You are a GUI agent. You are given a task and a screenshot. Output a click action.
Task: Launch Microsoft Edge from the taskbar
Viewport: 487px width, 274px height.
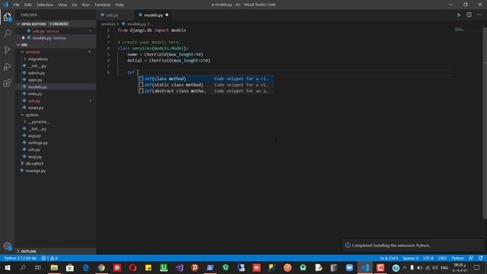pyautogui.click(x=86, y=268)
